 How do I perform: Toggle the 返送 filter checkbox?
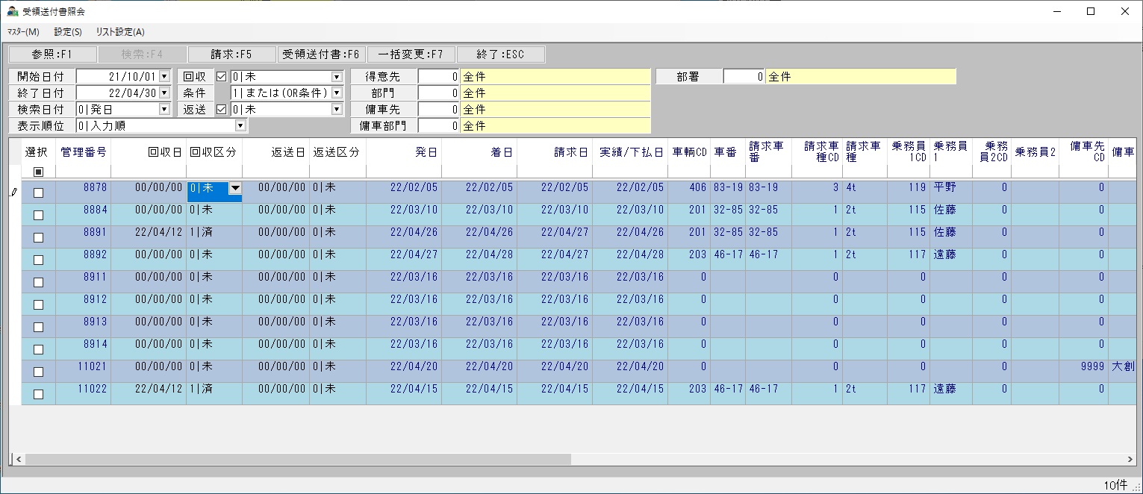221,109
